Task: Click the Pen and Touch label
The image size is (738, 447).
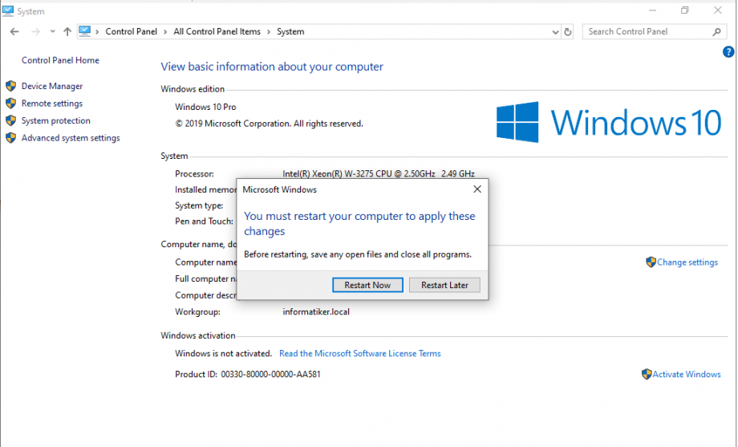Action: click(205, 221)
